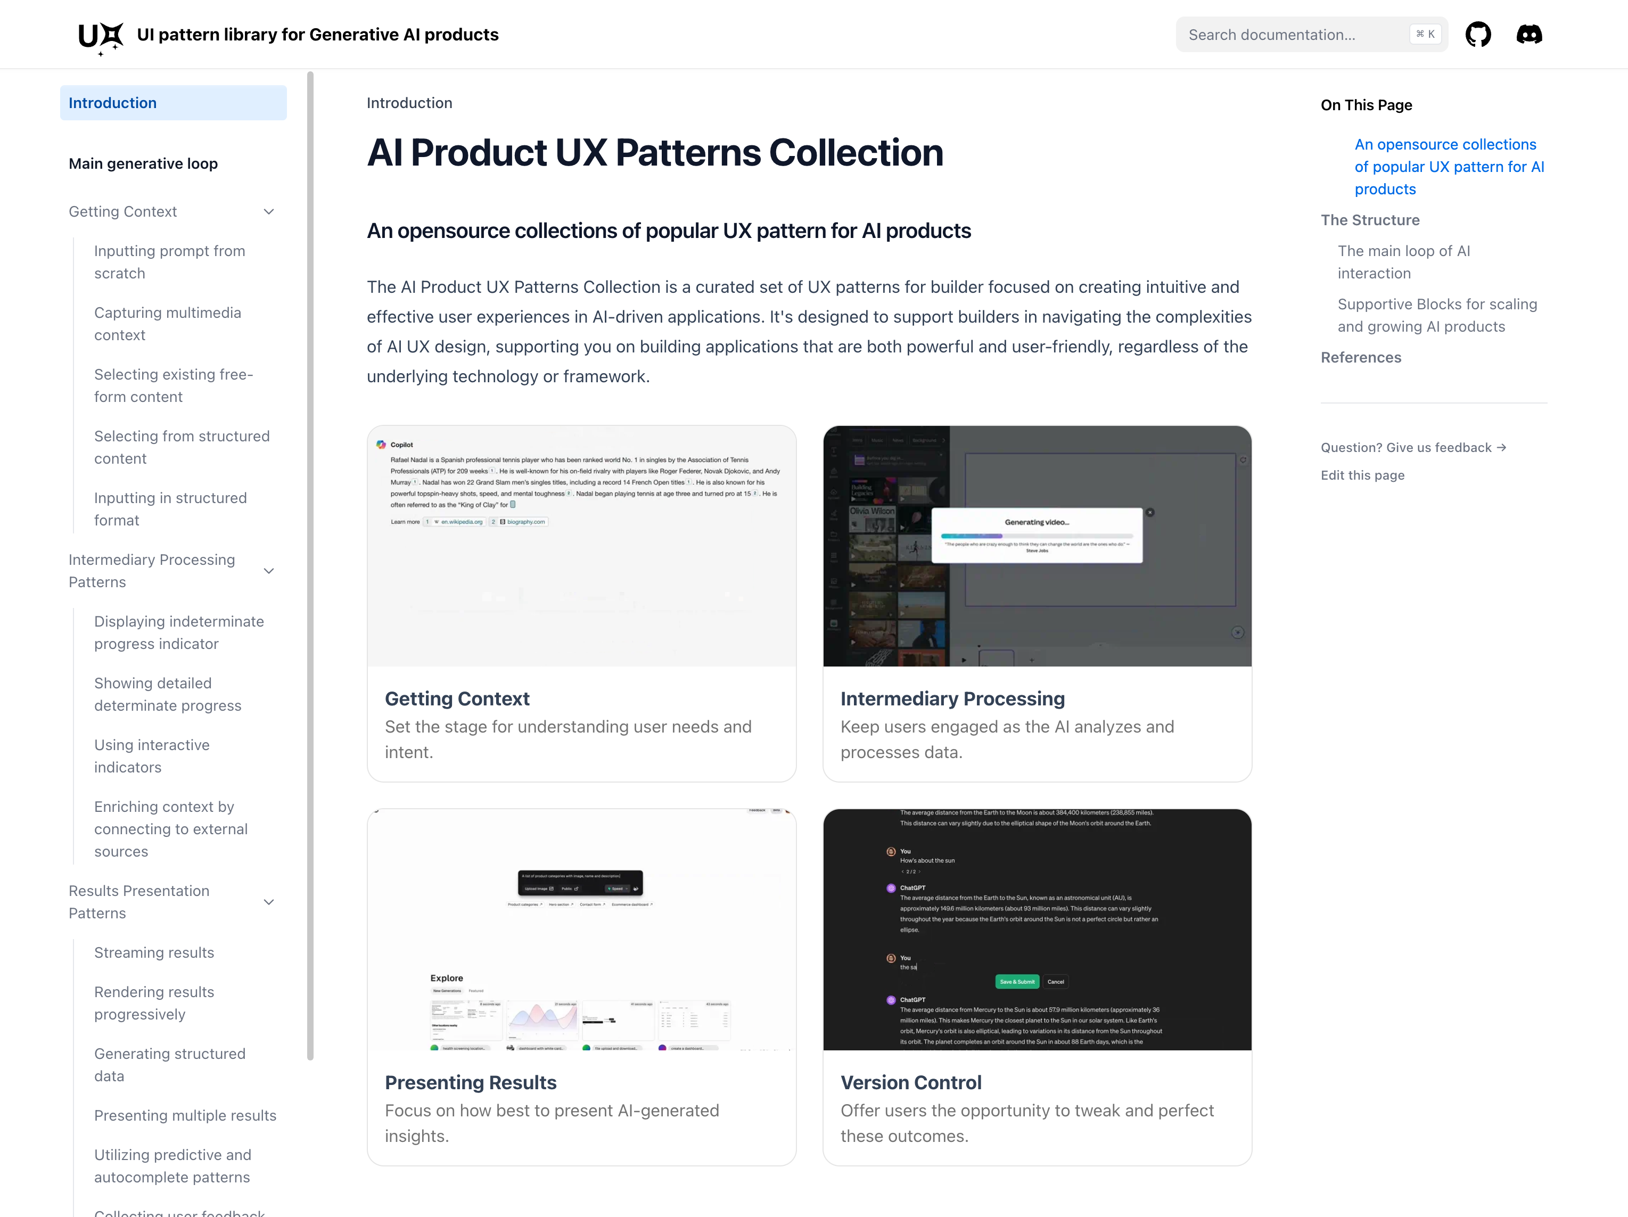
Task: Open the Version Control card
Action: pyautogui.click(x=1037, y=986)
